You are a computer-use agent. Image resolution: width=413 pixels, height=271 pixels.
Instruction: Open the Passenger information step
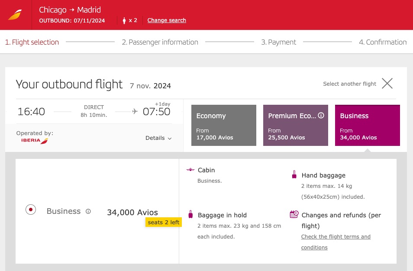tap(160, 42)
